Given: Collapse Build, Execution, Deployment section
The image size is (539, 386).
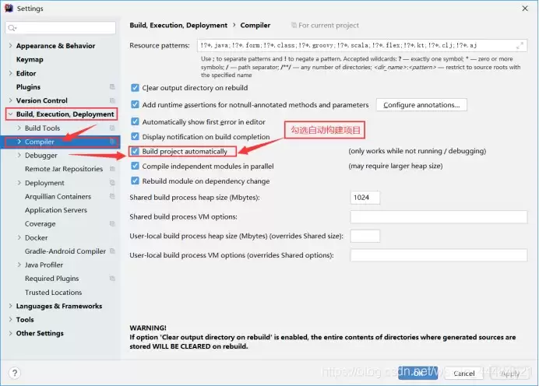Looking at the screenshot, I should pos(10,114).
